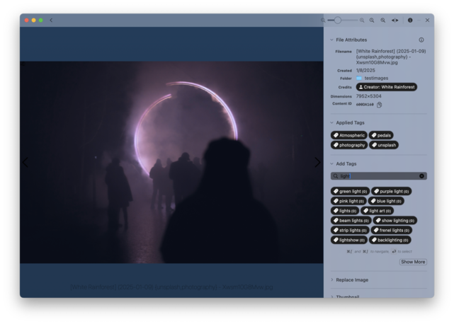Add the frenel lights tag

pos(392,231)
